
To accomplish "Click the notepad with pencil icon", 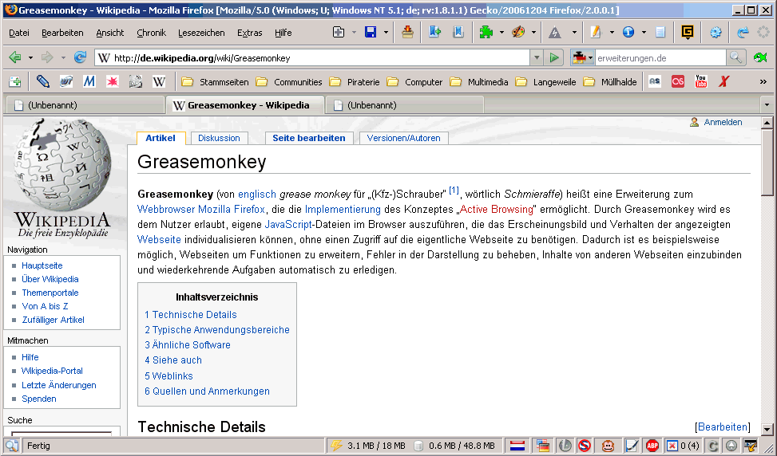I will point(595,33).
